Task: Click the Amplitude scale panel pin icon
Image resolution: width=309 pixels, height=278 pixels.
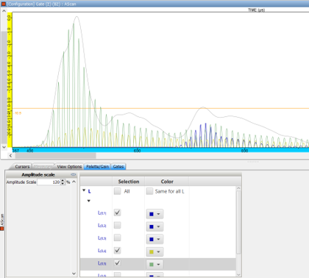Action: point(74,174)
